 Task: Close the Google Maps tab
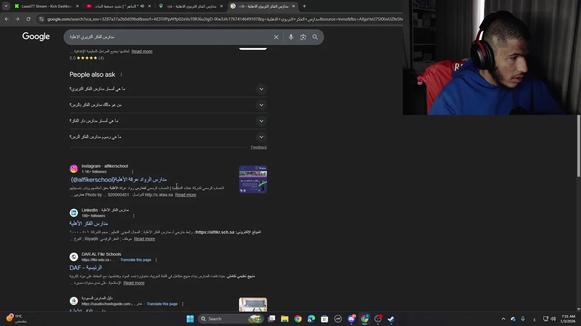pos(222,6)
